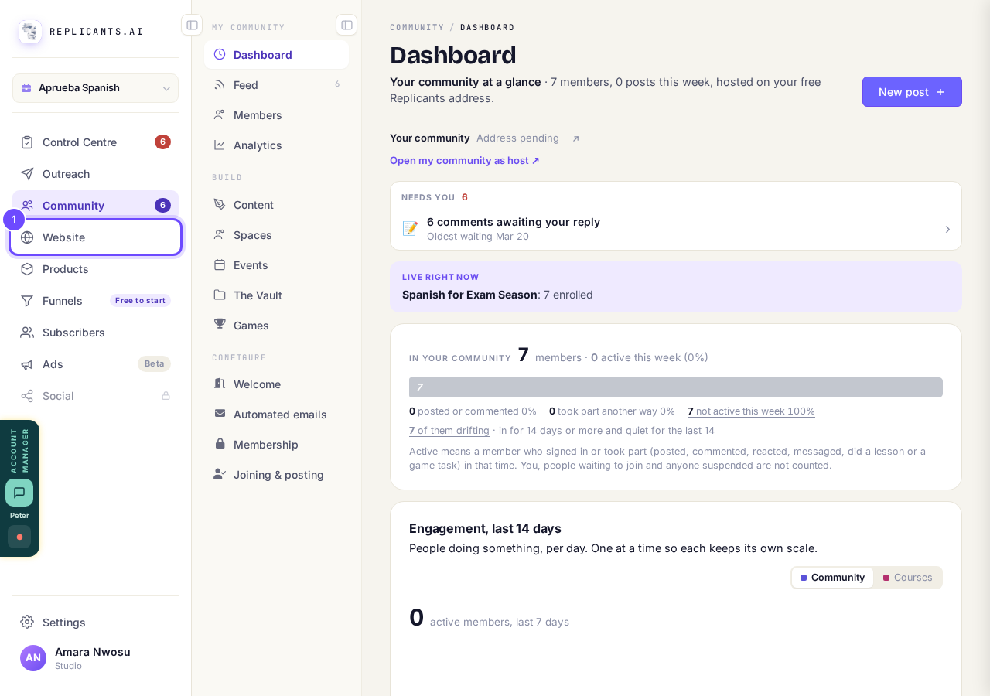Open Control Centre from the sidebar
This screenshot has height=696, width=990.
95,142
